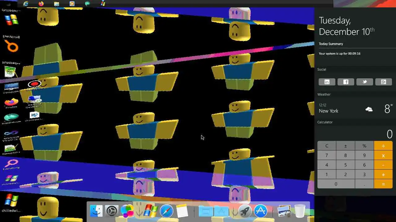Click calculator digit 6
396x222 pixels.
[364, 165]
